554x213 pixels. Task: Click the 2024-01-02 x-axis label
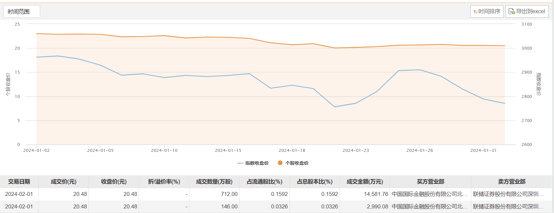(36, 151)
